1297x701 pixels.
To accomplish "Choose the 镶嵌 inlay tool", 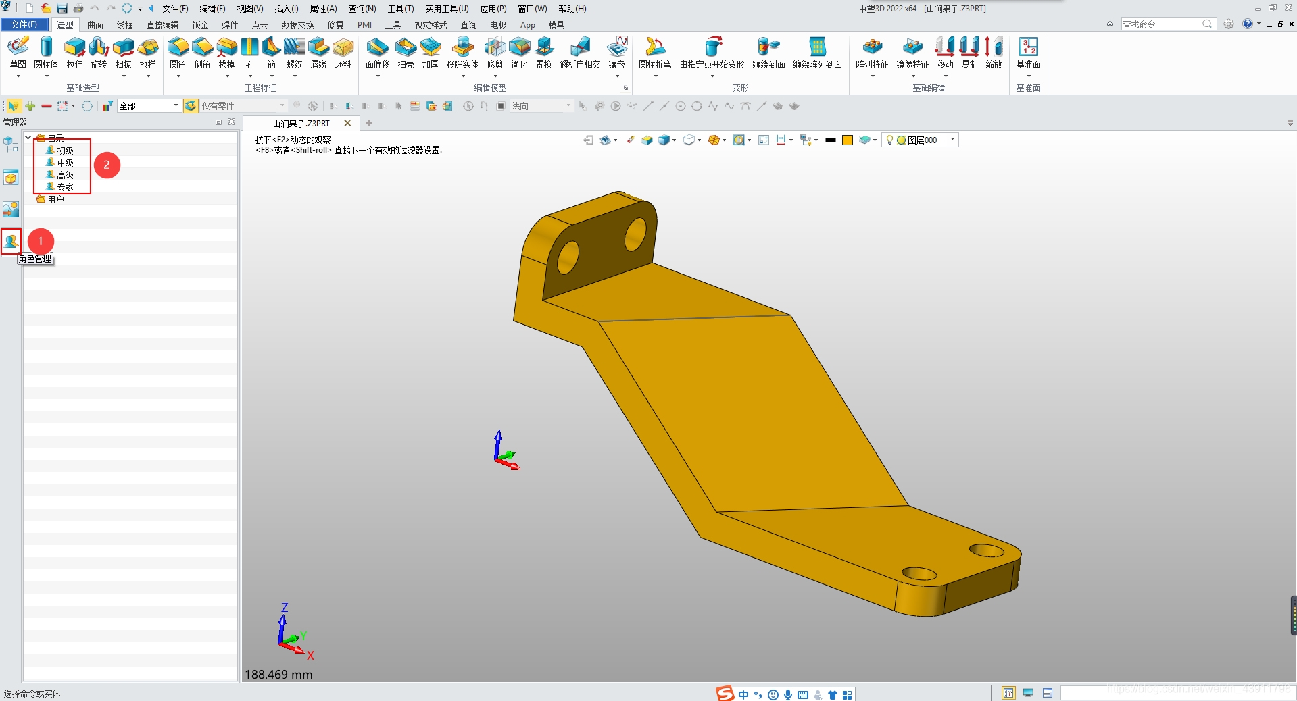I will [x=616, y=53].
